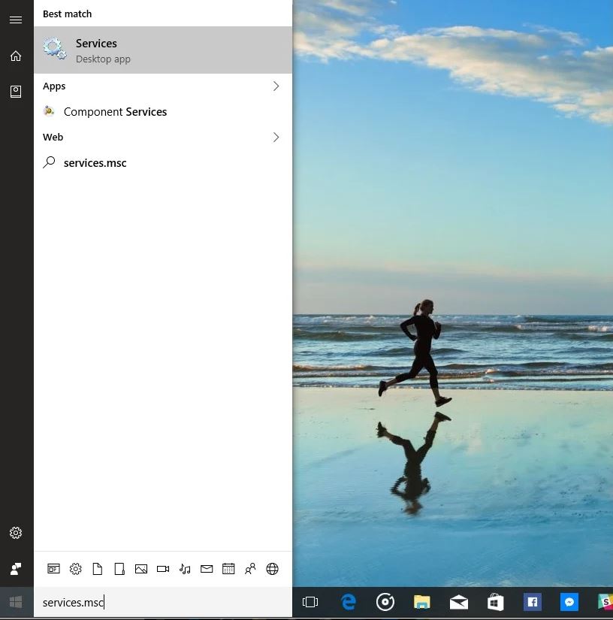Filter search results by Photos
The image size is (613, 620).
pos(141,569)
